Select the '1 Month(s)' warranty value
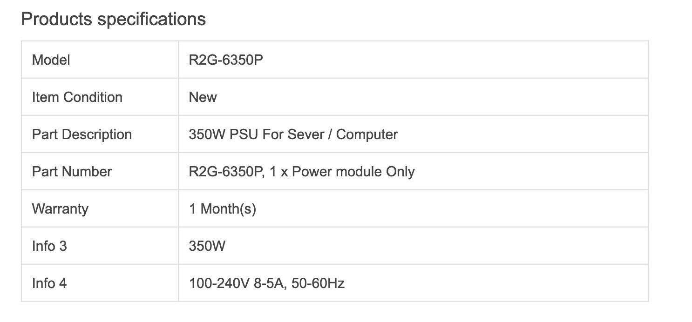This screenshot has height=322, width=692. (223, 209)
